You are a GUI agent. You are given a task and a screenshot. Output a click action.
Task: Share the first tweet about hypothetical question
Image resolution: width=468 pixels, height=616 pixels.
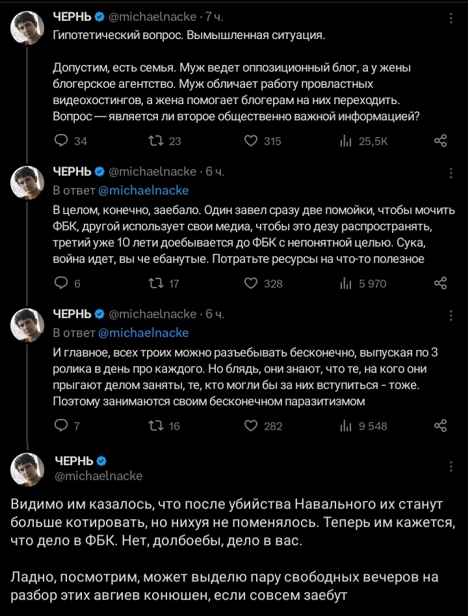440,141
